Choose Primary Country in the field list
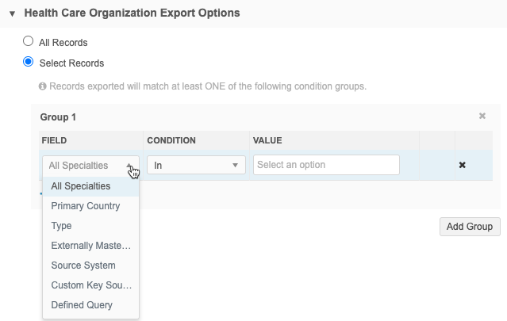The width and height of the screenshot is (507, 321). click(86, 206)
